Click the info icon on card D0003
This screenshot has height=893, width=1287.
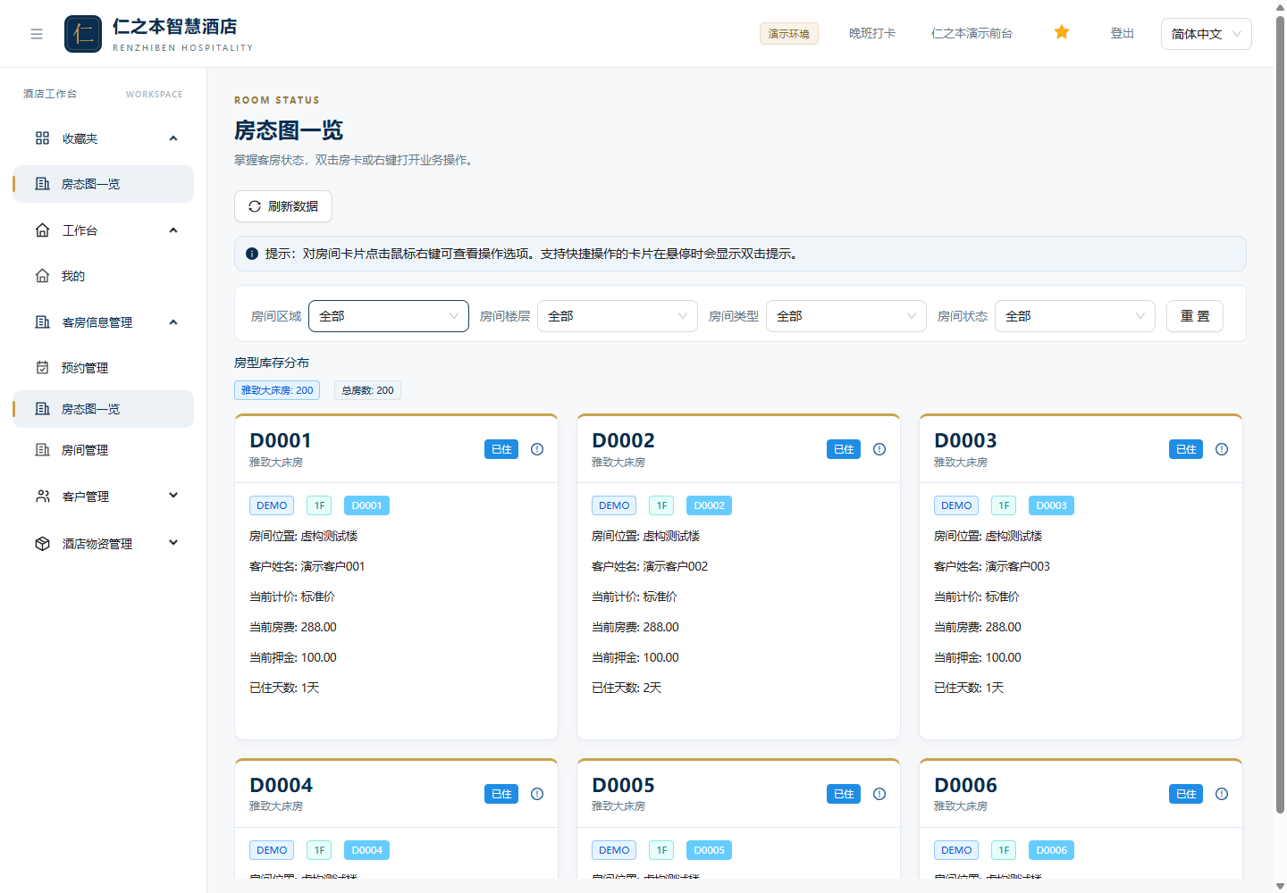(x=1222, y=449)
